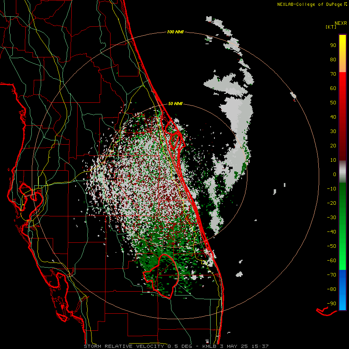Click the "40" scale value
349x349 pixels.
pos(333,117)
